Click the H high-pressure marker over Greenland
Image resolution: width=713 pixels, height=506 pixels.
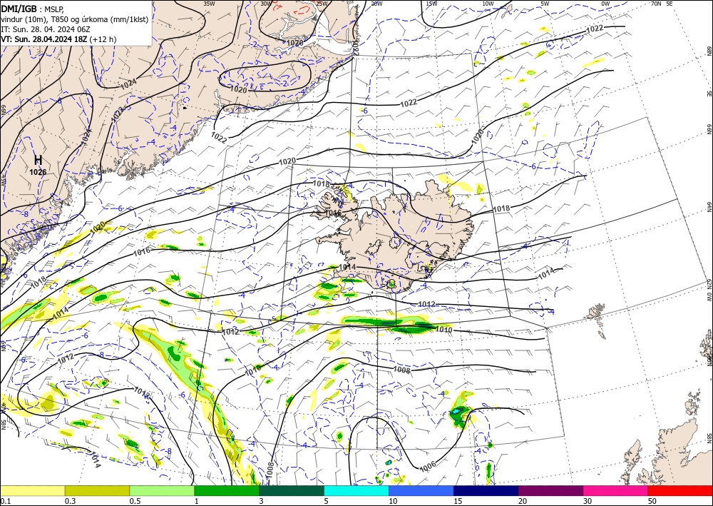39,160
